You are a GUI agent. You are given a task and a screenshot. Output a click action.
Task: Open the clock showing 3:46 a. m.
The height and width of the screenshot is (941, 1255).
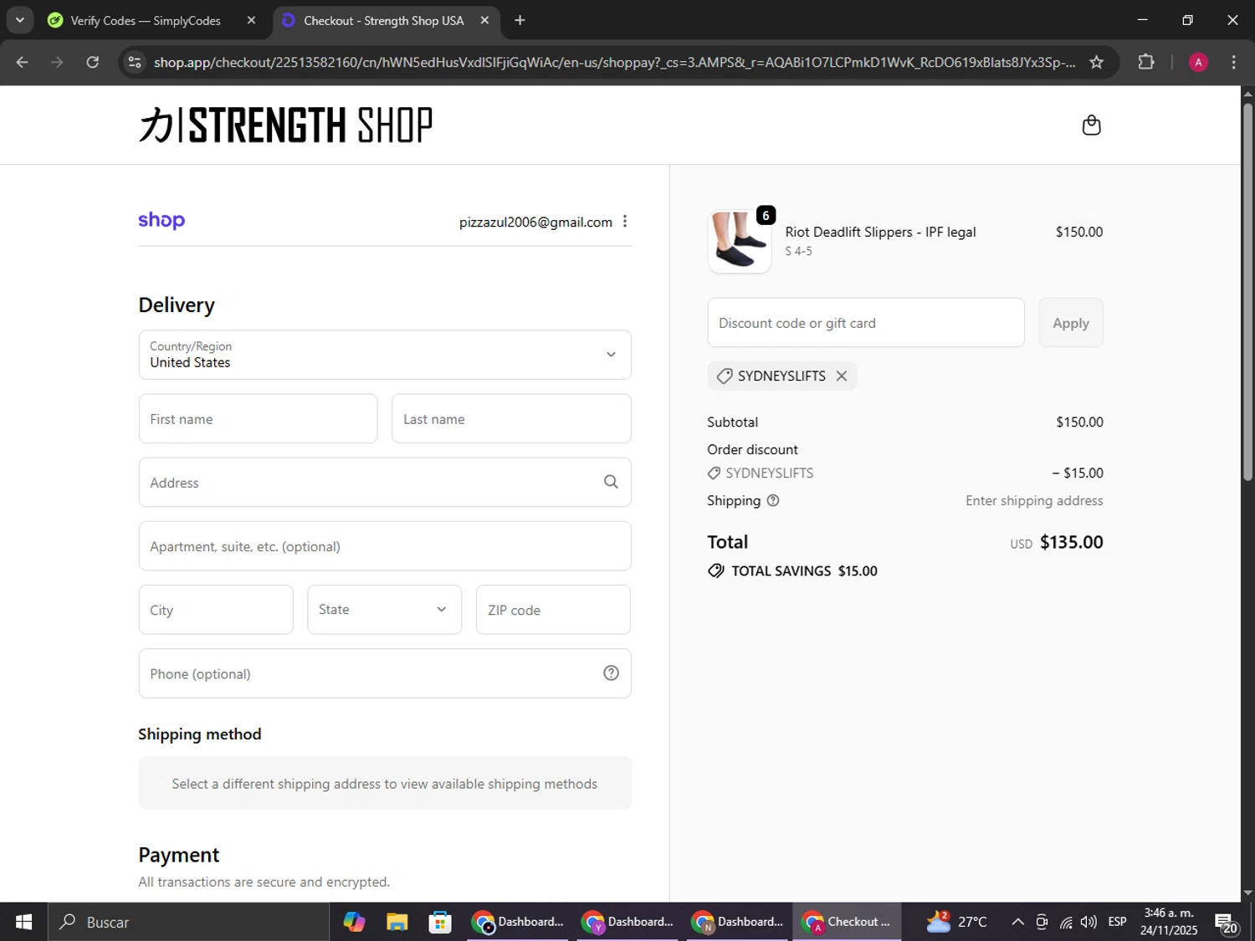(x=1169, y=921)
